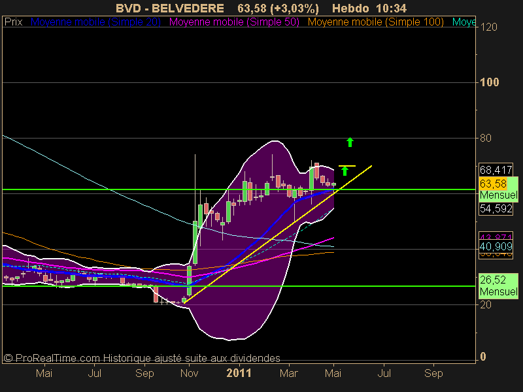Screen dimensions: 523x392
Task: Click the Mar label on time axis
Action: (x=288, y=373)
